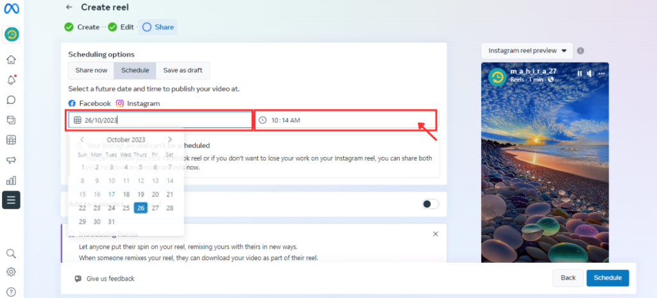This screenshot has height=298, width=657.
Task: Open Notifications bell icon
Action: 12,80
